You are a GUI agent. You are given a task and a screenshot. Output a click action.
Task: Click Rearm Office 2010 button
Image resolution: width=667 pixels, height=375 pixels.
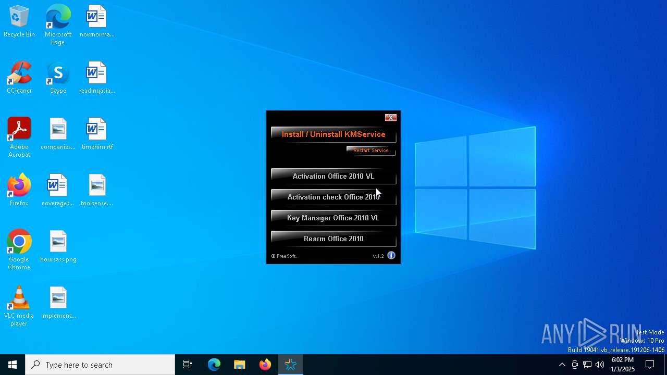pos(333,239)
